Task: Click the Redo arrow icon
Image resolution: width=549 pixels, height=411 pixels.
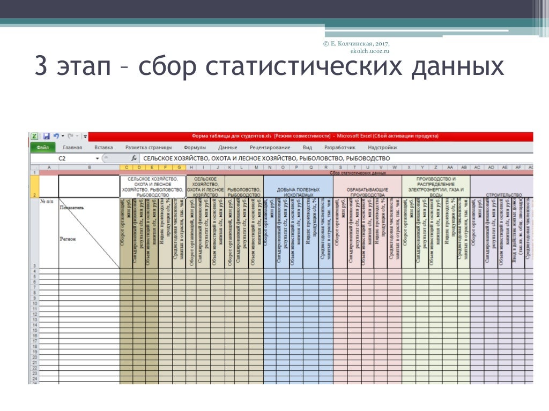Action: tap(70, 136)
